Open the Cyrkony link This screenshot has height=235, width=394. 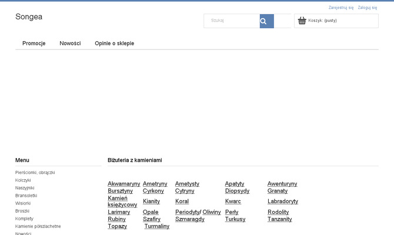153,191
